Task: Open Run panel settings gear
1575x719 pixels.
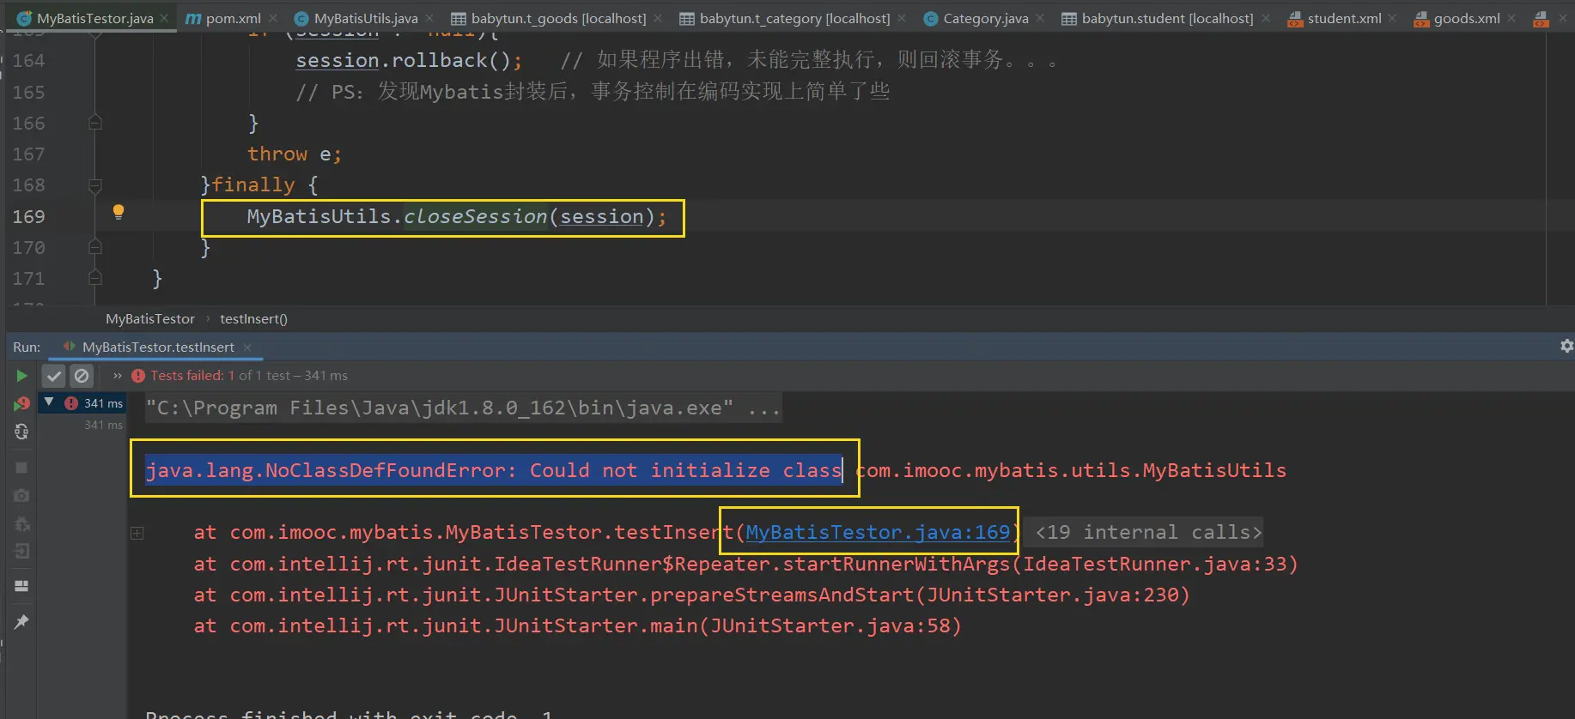Action: [1566, 346]
